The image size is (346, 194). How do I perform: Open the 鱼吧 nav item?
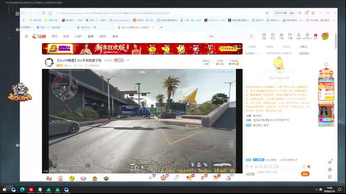click(x=115, y=36)
